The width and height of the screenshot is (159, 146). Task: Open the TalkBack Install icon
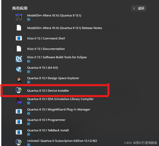[19, 132]
